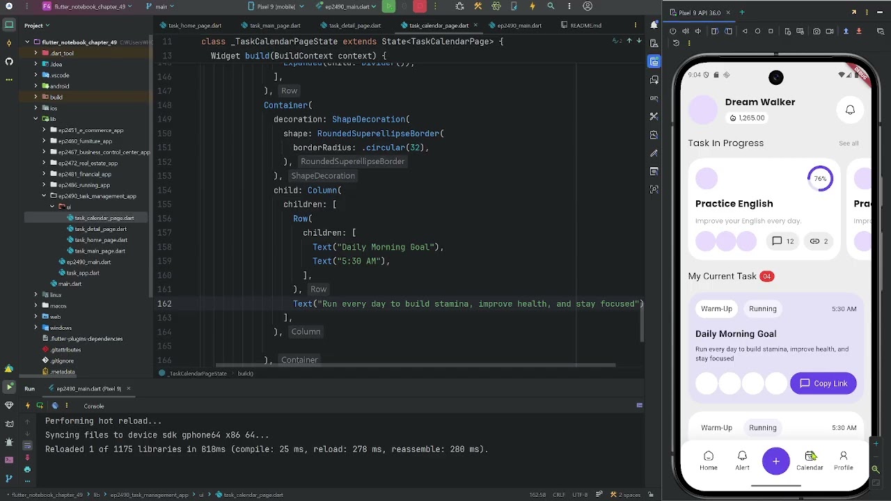The height and width of the screenshot is (501, 891).
Task: Trigger Flutter Hot Reload lightning icon in the main toolbar
Action: [533, 6]
